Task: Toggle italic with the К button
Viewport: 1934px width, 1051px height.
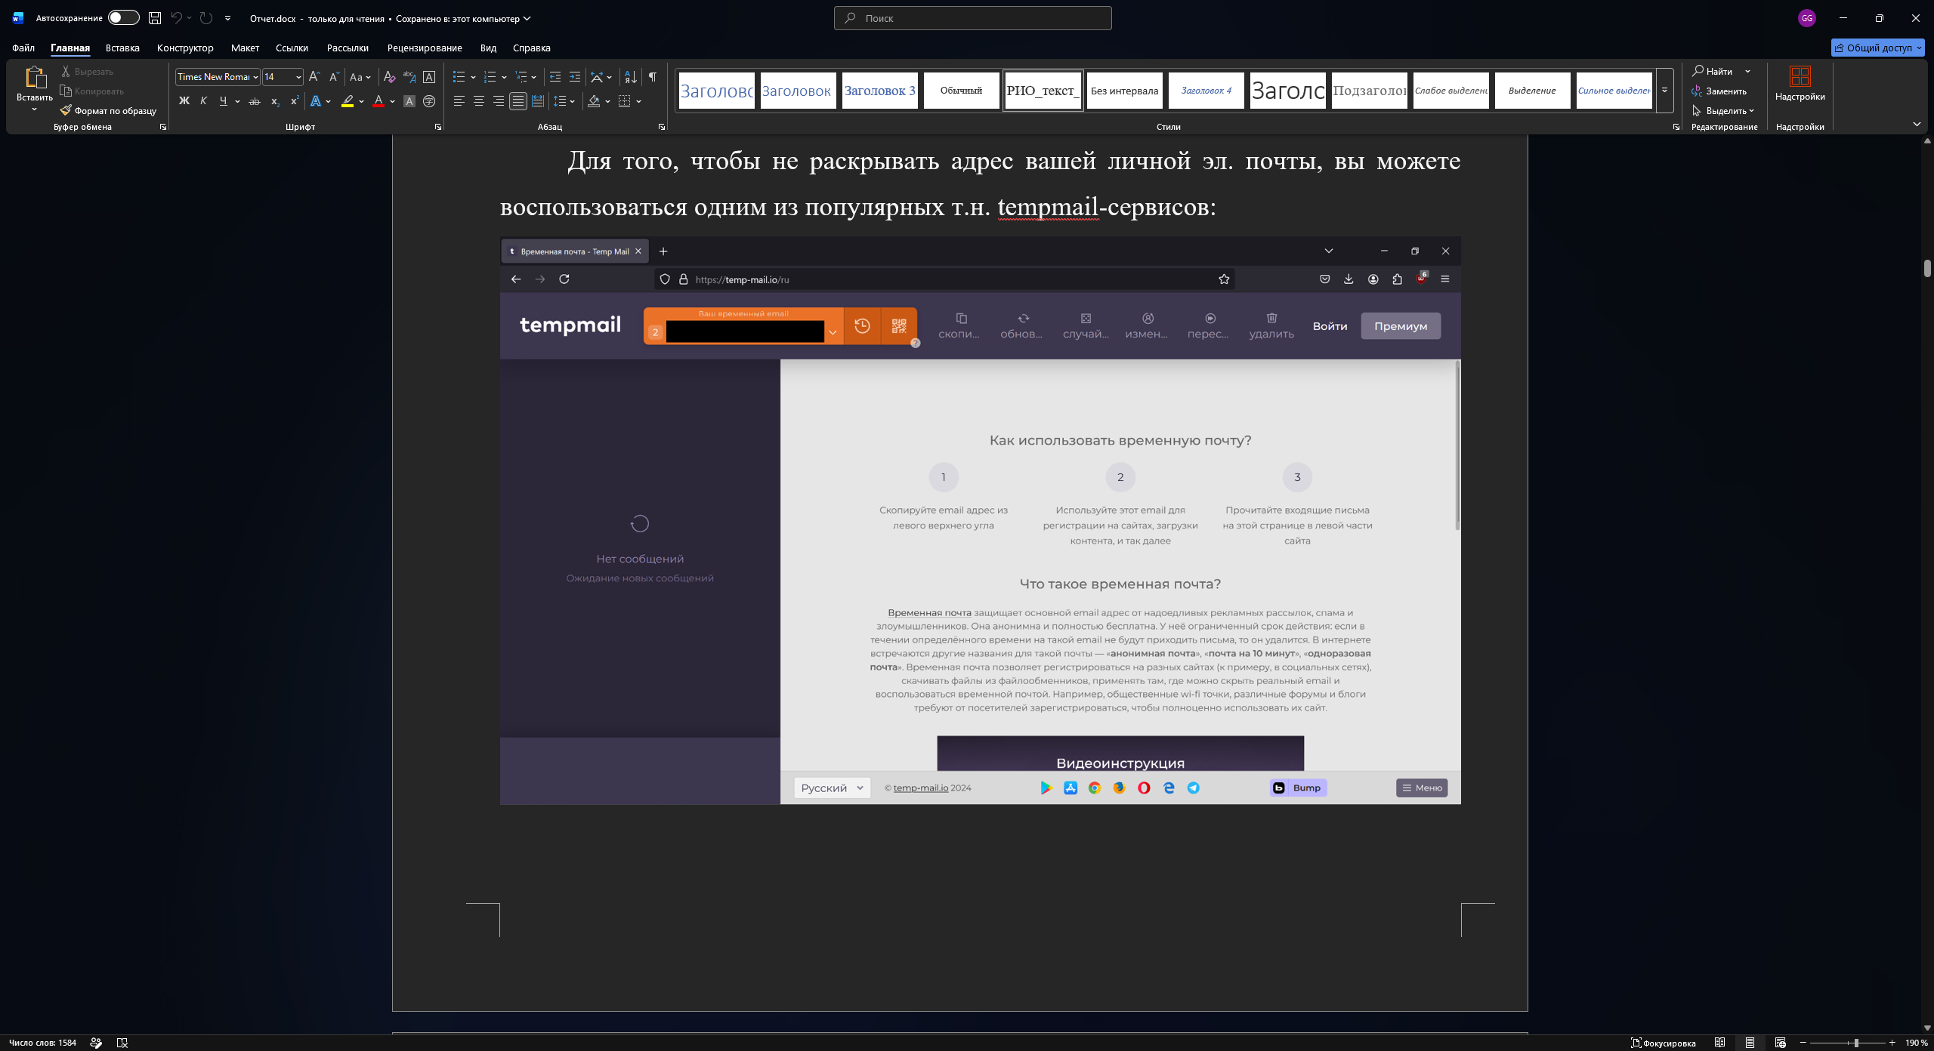Action: [203, 101]
